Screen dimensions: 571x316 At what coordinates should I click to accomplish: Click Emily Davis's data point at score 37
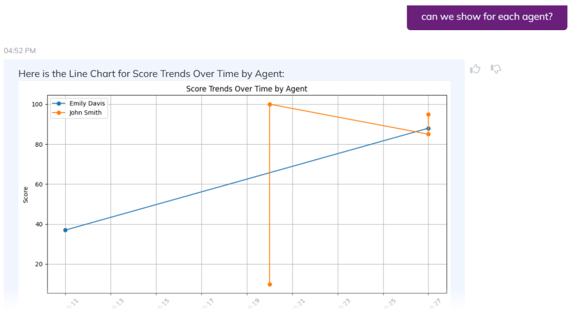pyautogui.click(x=65, y=230)
